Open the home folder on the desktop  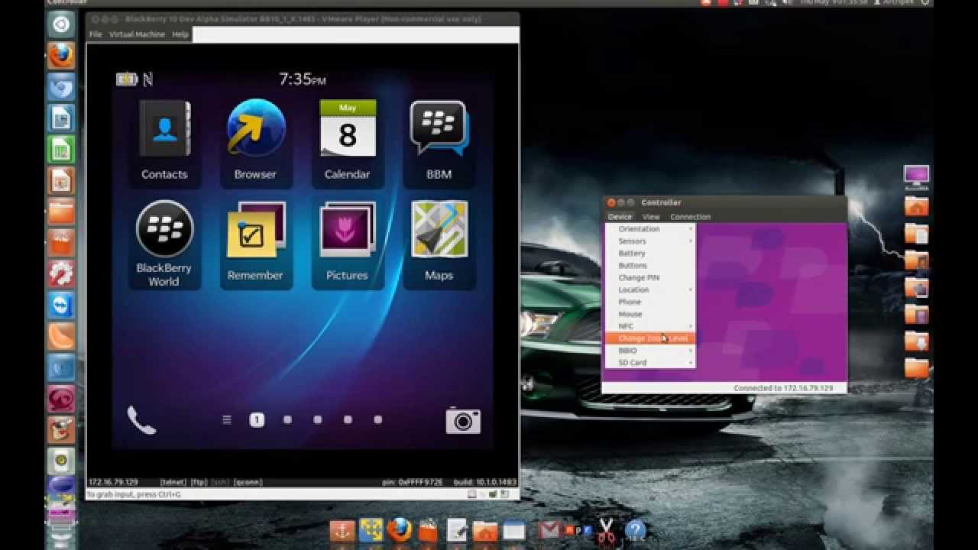(916, 206)
